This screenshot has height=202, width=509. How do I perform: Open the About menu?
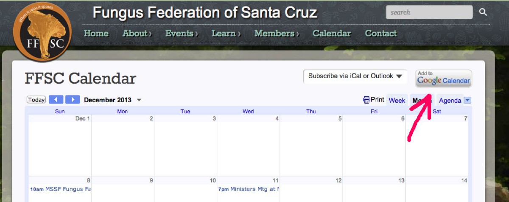pos(137,34)
